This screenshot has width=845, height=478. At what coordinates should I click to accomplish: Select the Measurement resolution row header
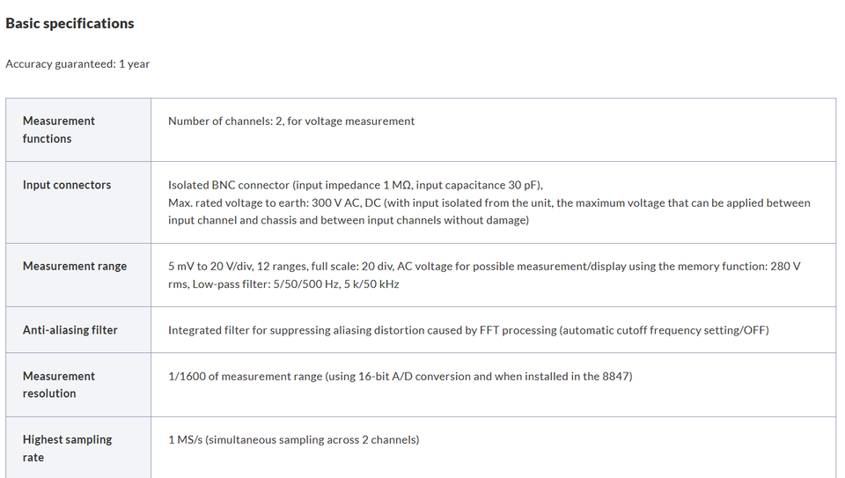coord(78,385)
